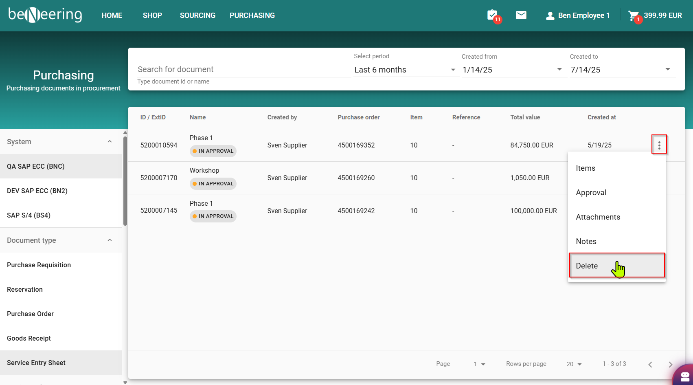The width and height of the screenshot is (693, 385).
Task: Click total value 100,000.00 EUR
Action: (533, 211)
